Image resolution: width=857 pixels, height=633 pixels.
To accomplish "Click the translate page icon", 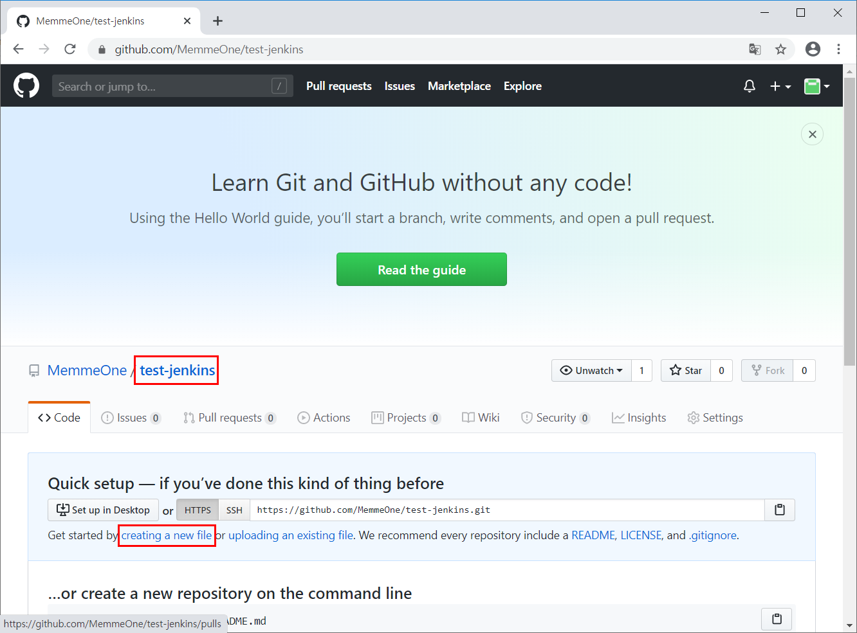I will click(x=755, y=49).
